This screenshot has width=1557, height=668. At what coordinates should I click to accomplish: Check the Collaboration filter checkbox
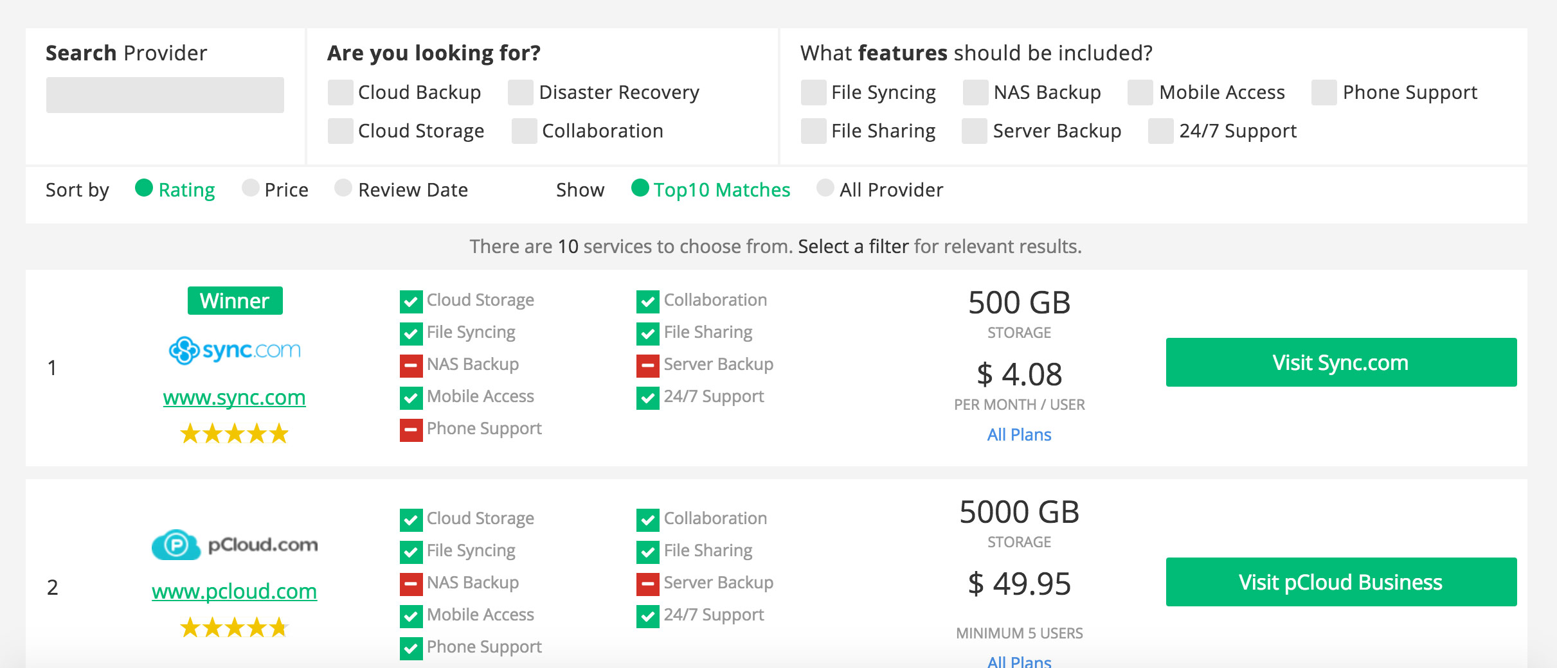coord(524,131)
